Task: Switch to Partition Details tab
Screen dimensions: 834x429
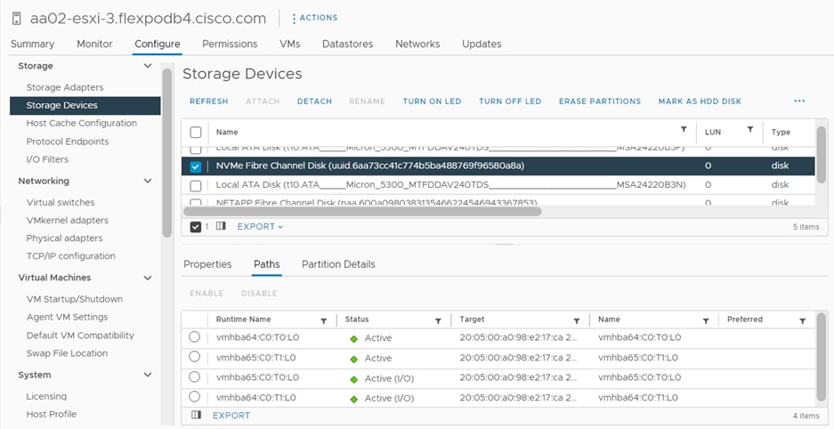Action: (x=338, y=264)
